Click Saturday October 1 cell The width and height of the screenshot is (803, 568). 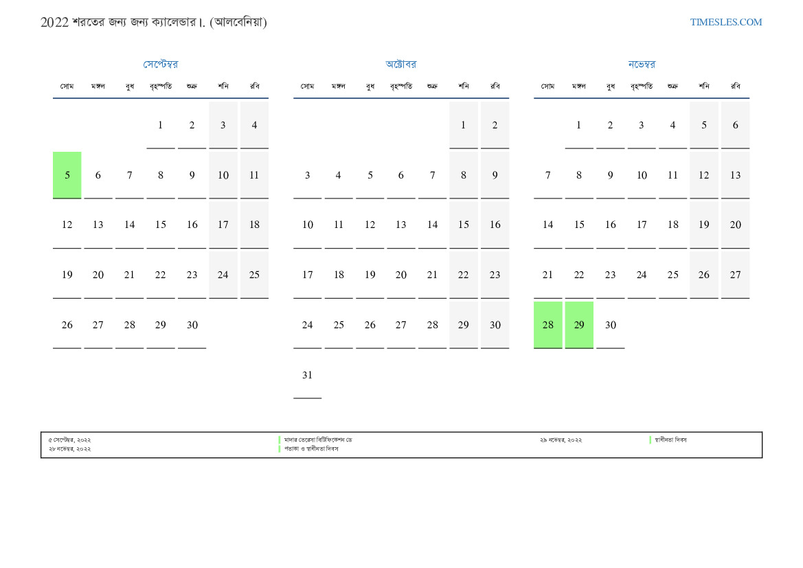[x=464, y=125]
